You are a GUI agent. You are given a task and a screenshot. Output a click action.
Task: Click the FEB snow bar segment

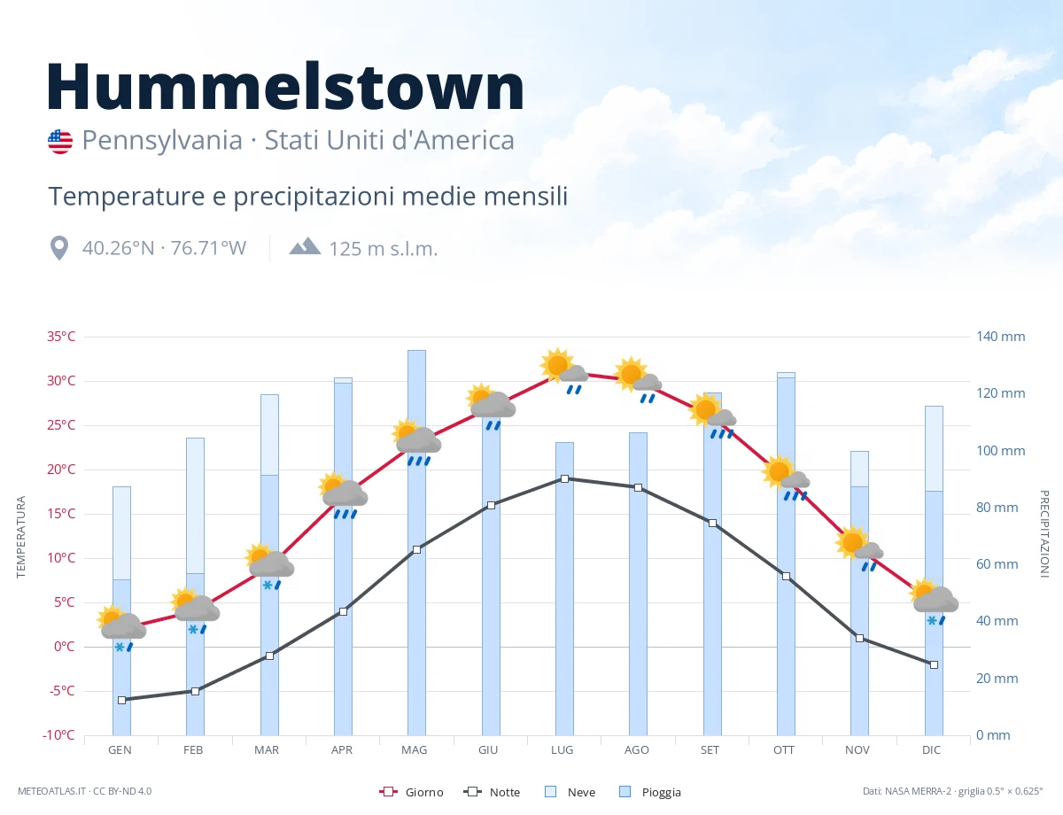(x=195, y=506)
